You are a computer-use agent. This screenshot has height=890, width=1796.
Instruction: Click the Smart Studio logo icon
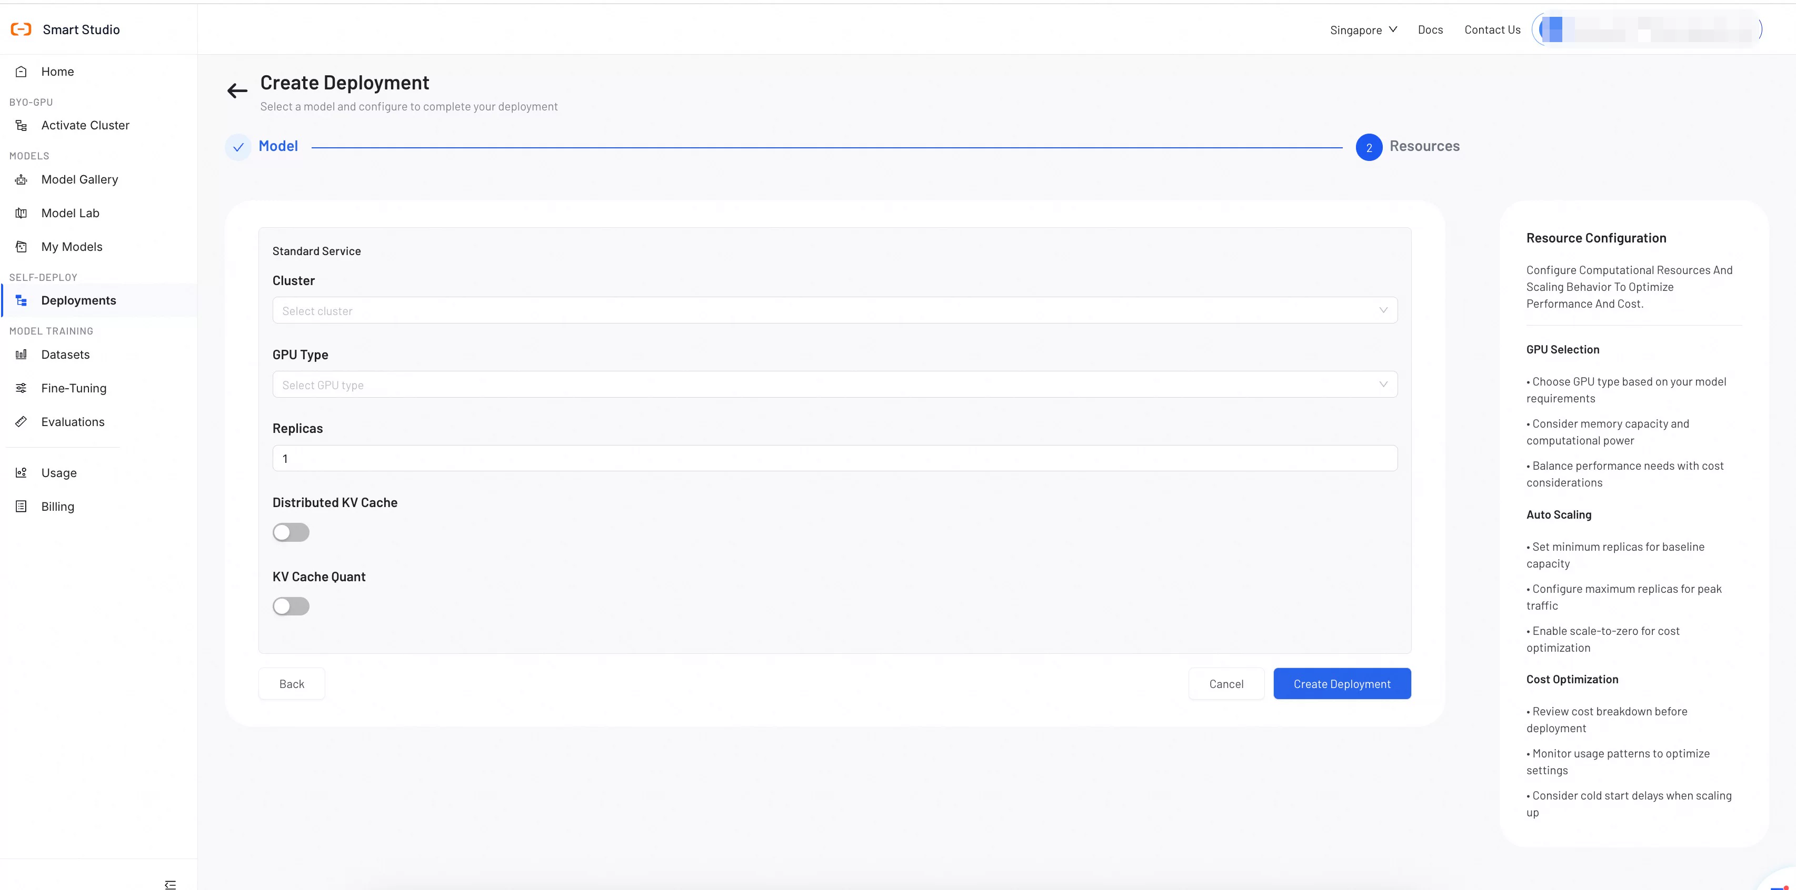click(x=21, y=29)
